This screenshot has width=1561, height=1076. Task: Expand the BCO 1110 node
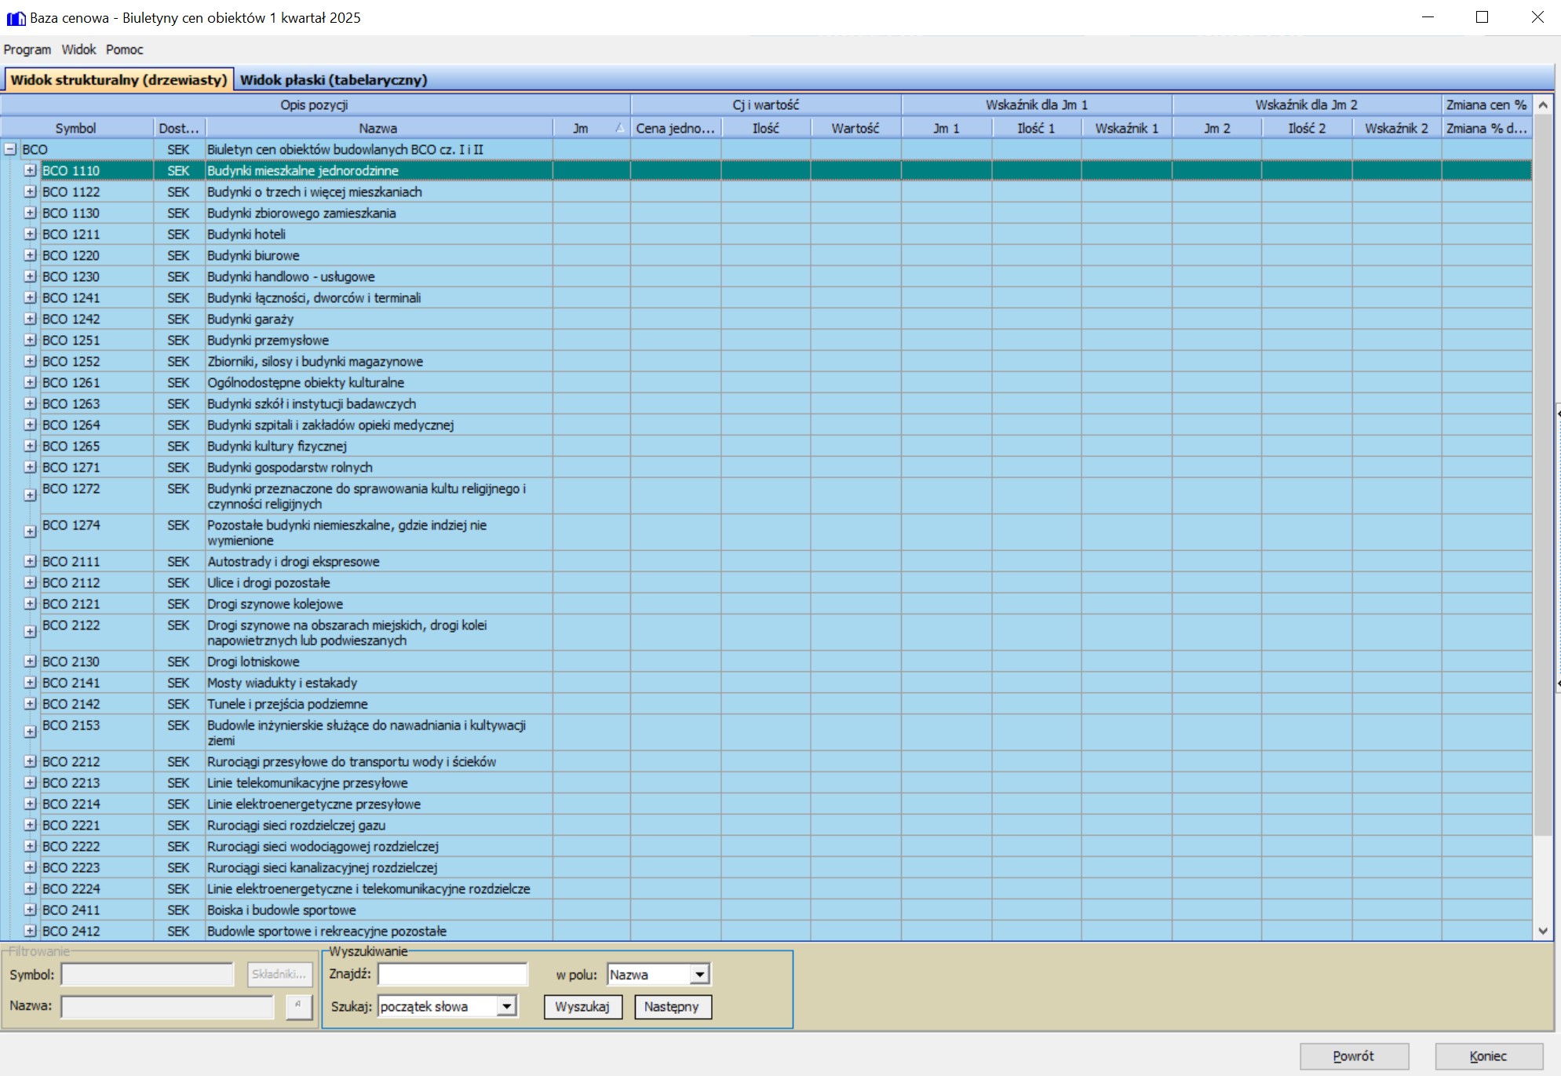coord(30,170)
